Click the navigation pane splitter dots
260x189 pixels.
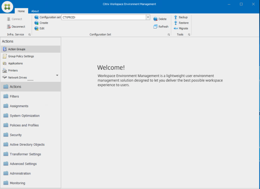tap(30, 80)
